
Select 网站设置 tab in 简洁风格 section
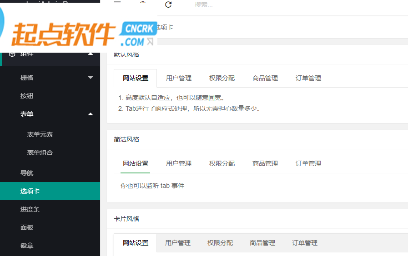click(x=135, y=163)
